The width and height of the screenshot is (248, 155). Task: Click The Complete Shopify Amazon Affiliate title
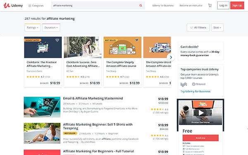[121, 64]
